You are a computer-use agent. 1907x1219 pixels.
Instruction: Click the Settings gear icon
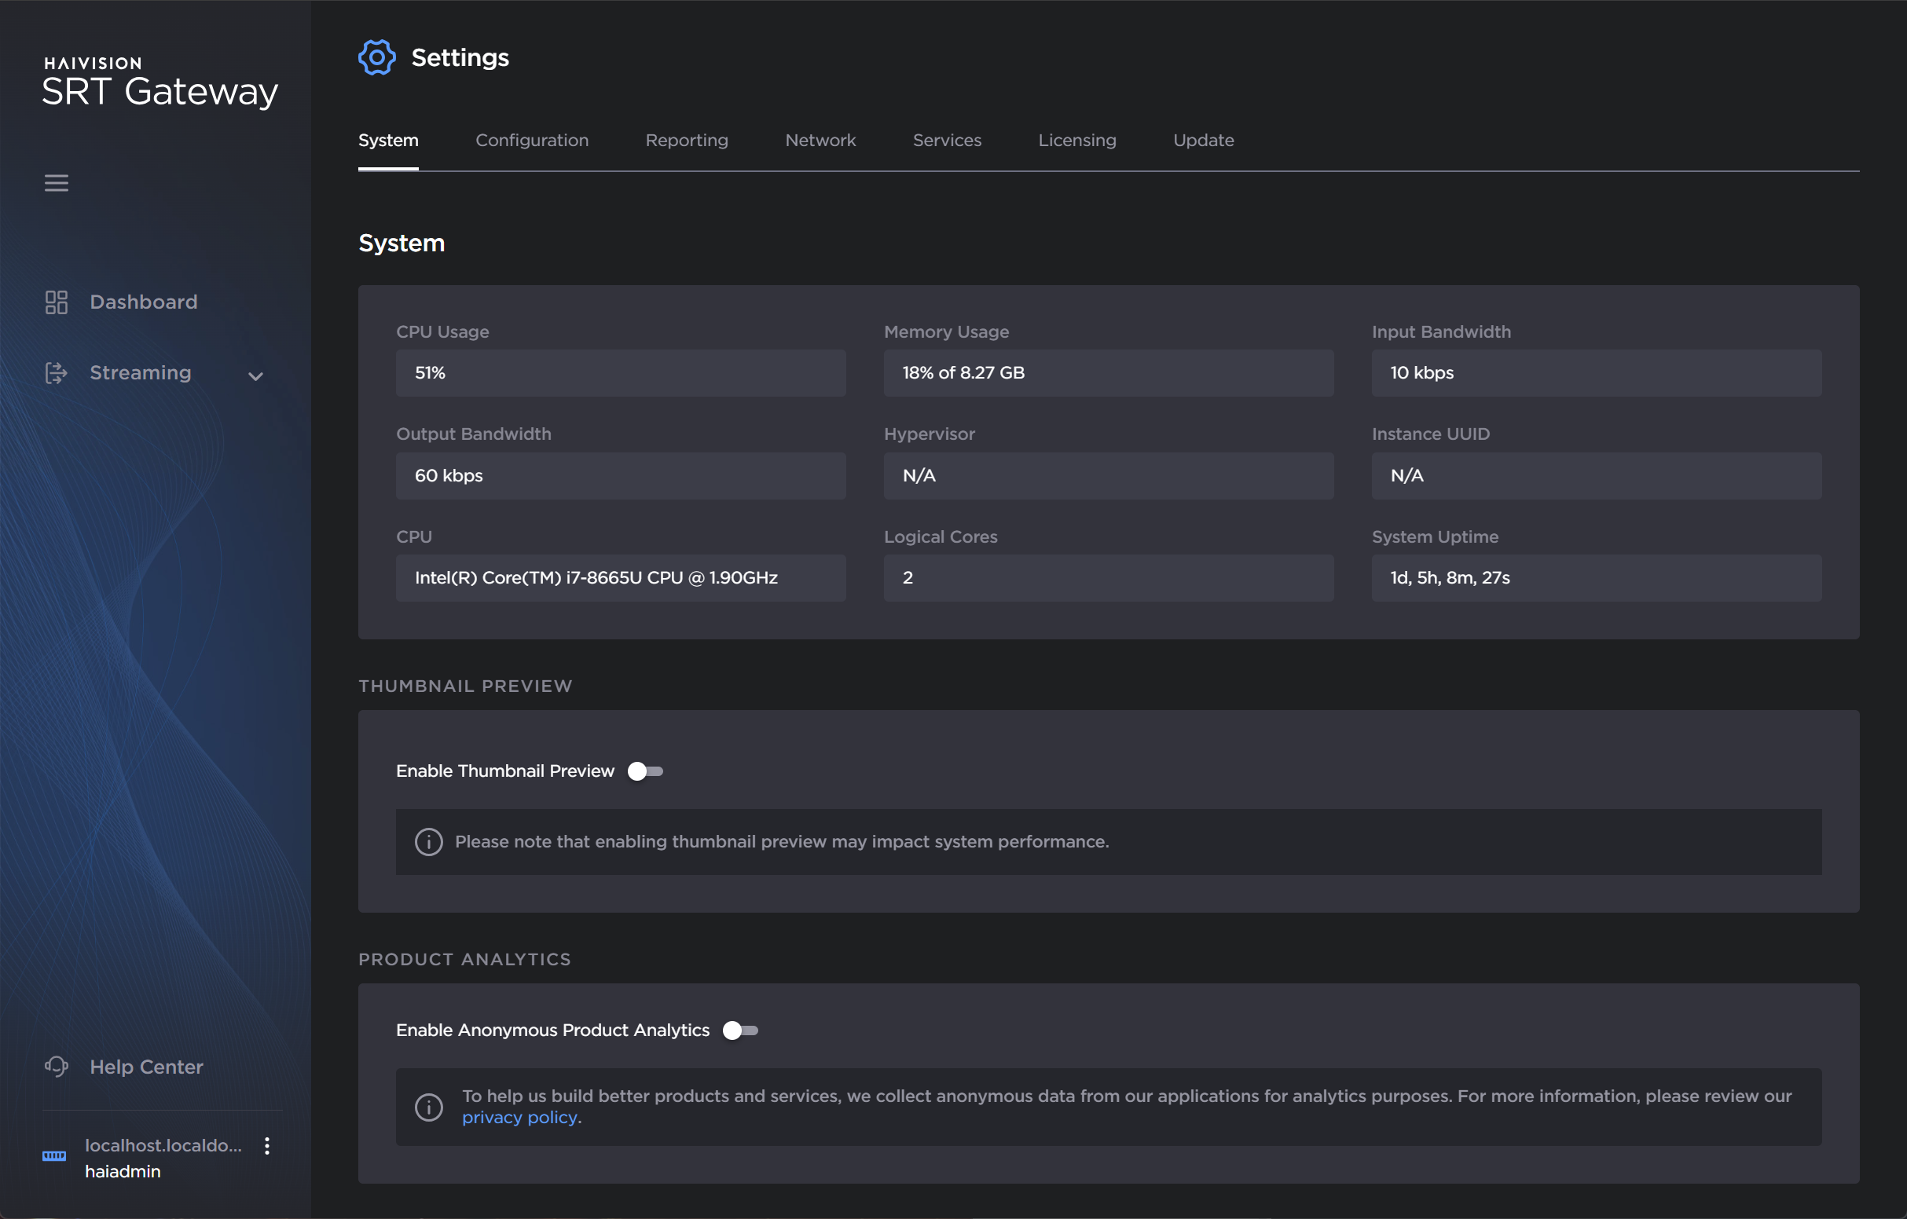coord(376,57)
